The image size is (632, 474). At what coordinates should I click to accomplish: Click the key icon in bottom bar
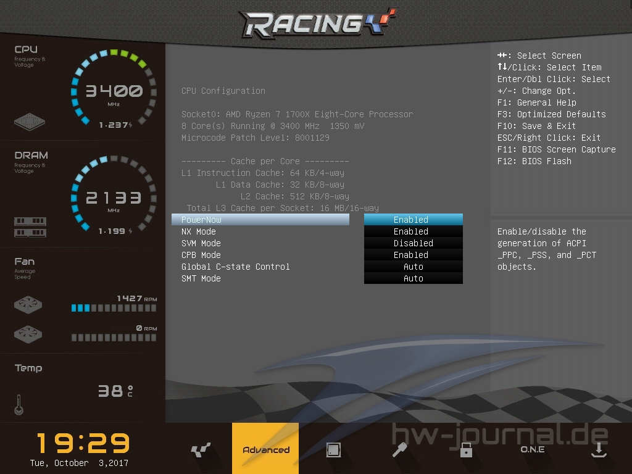pos(399,450)
